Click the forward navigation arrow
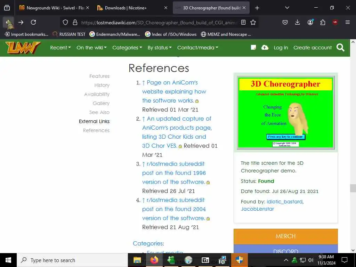 tap(21, 22)
